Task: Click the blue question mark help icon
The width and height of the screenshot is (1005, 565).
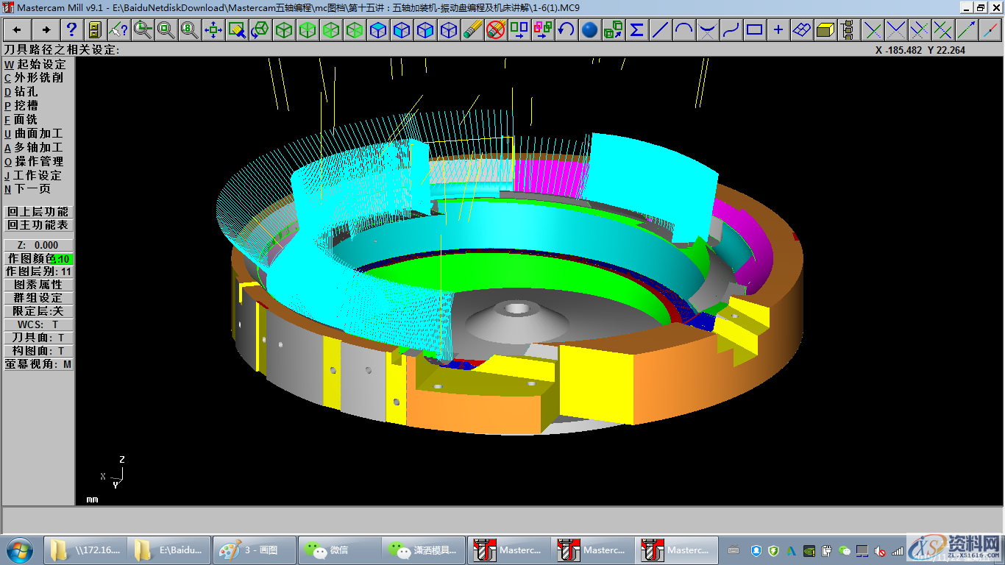Action: coord(71,30)
